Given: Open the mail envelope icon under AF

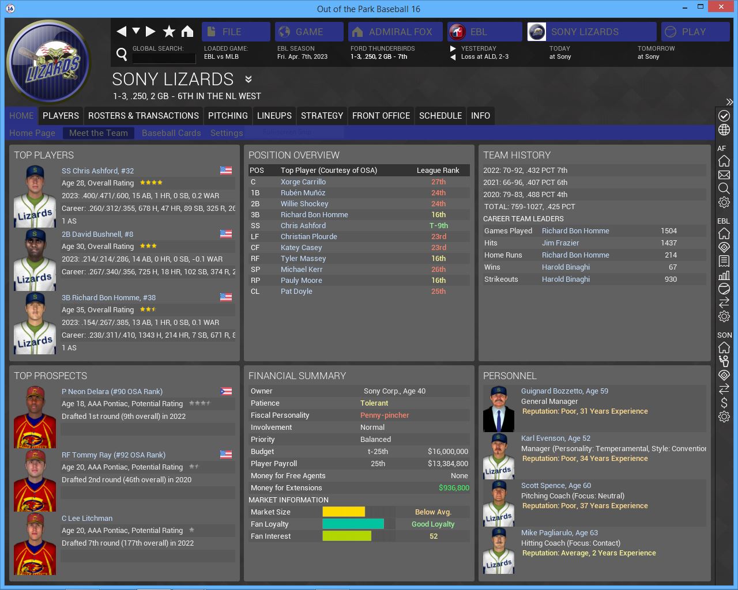Looking at the screenshot, I should [724, 175].
